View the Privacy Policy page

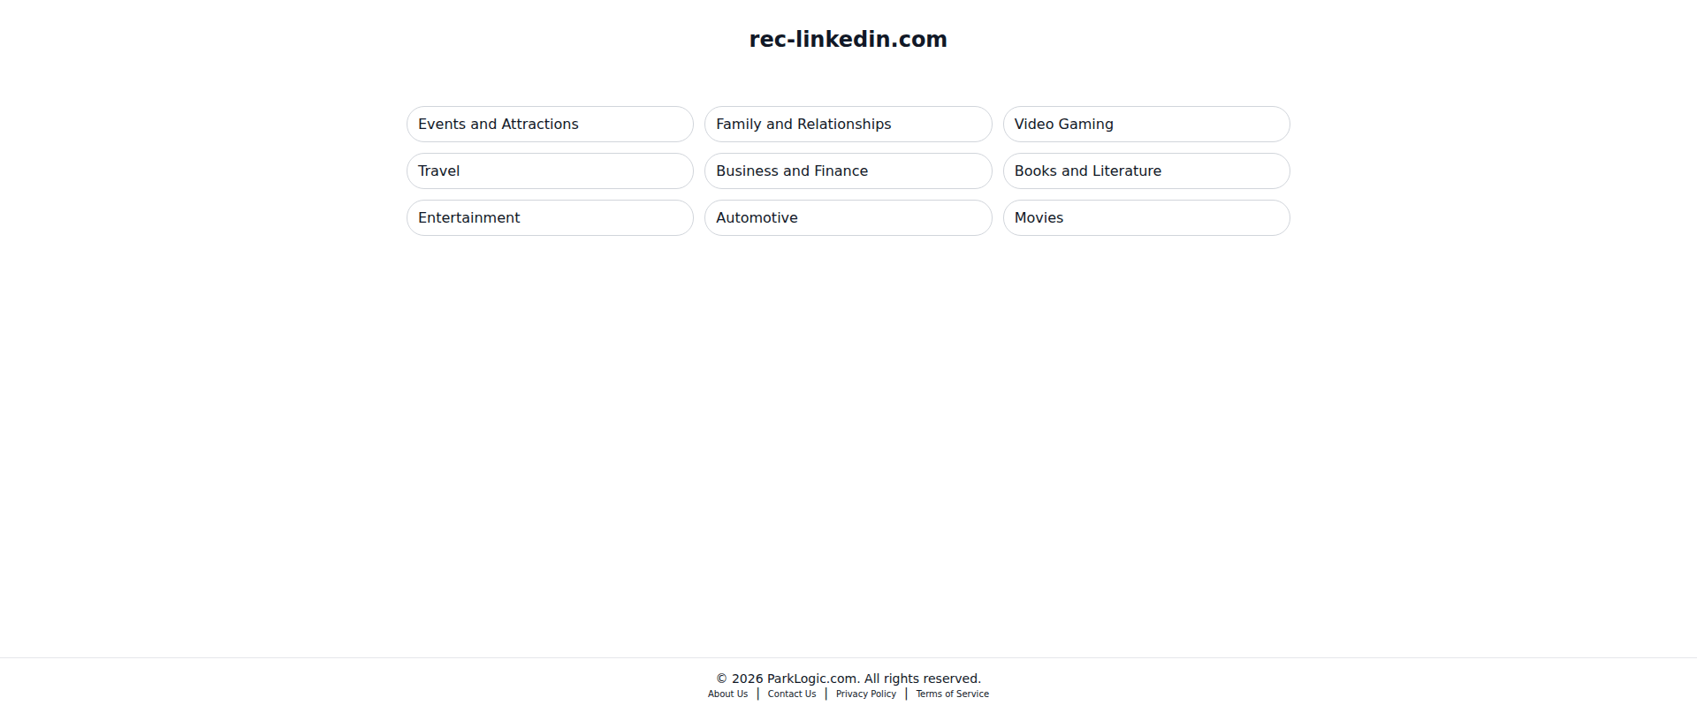[x=866, y=694]
